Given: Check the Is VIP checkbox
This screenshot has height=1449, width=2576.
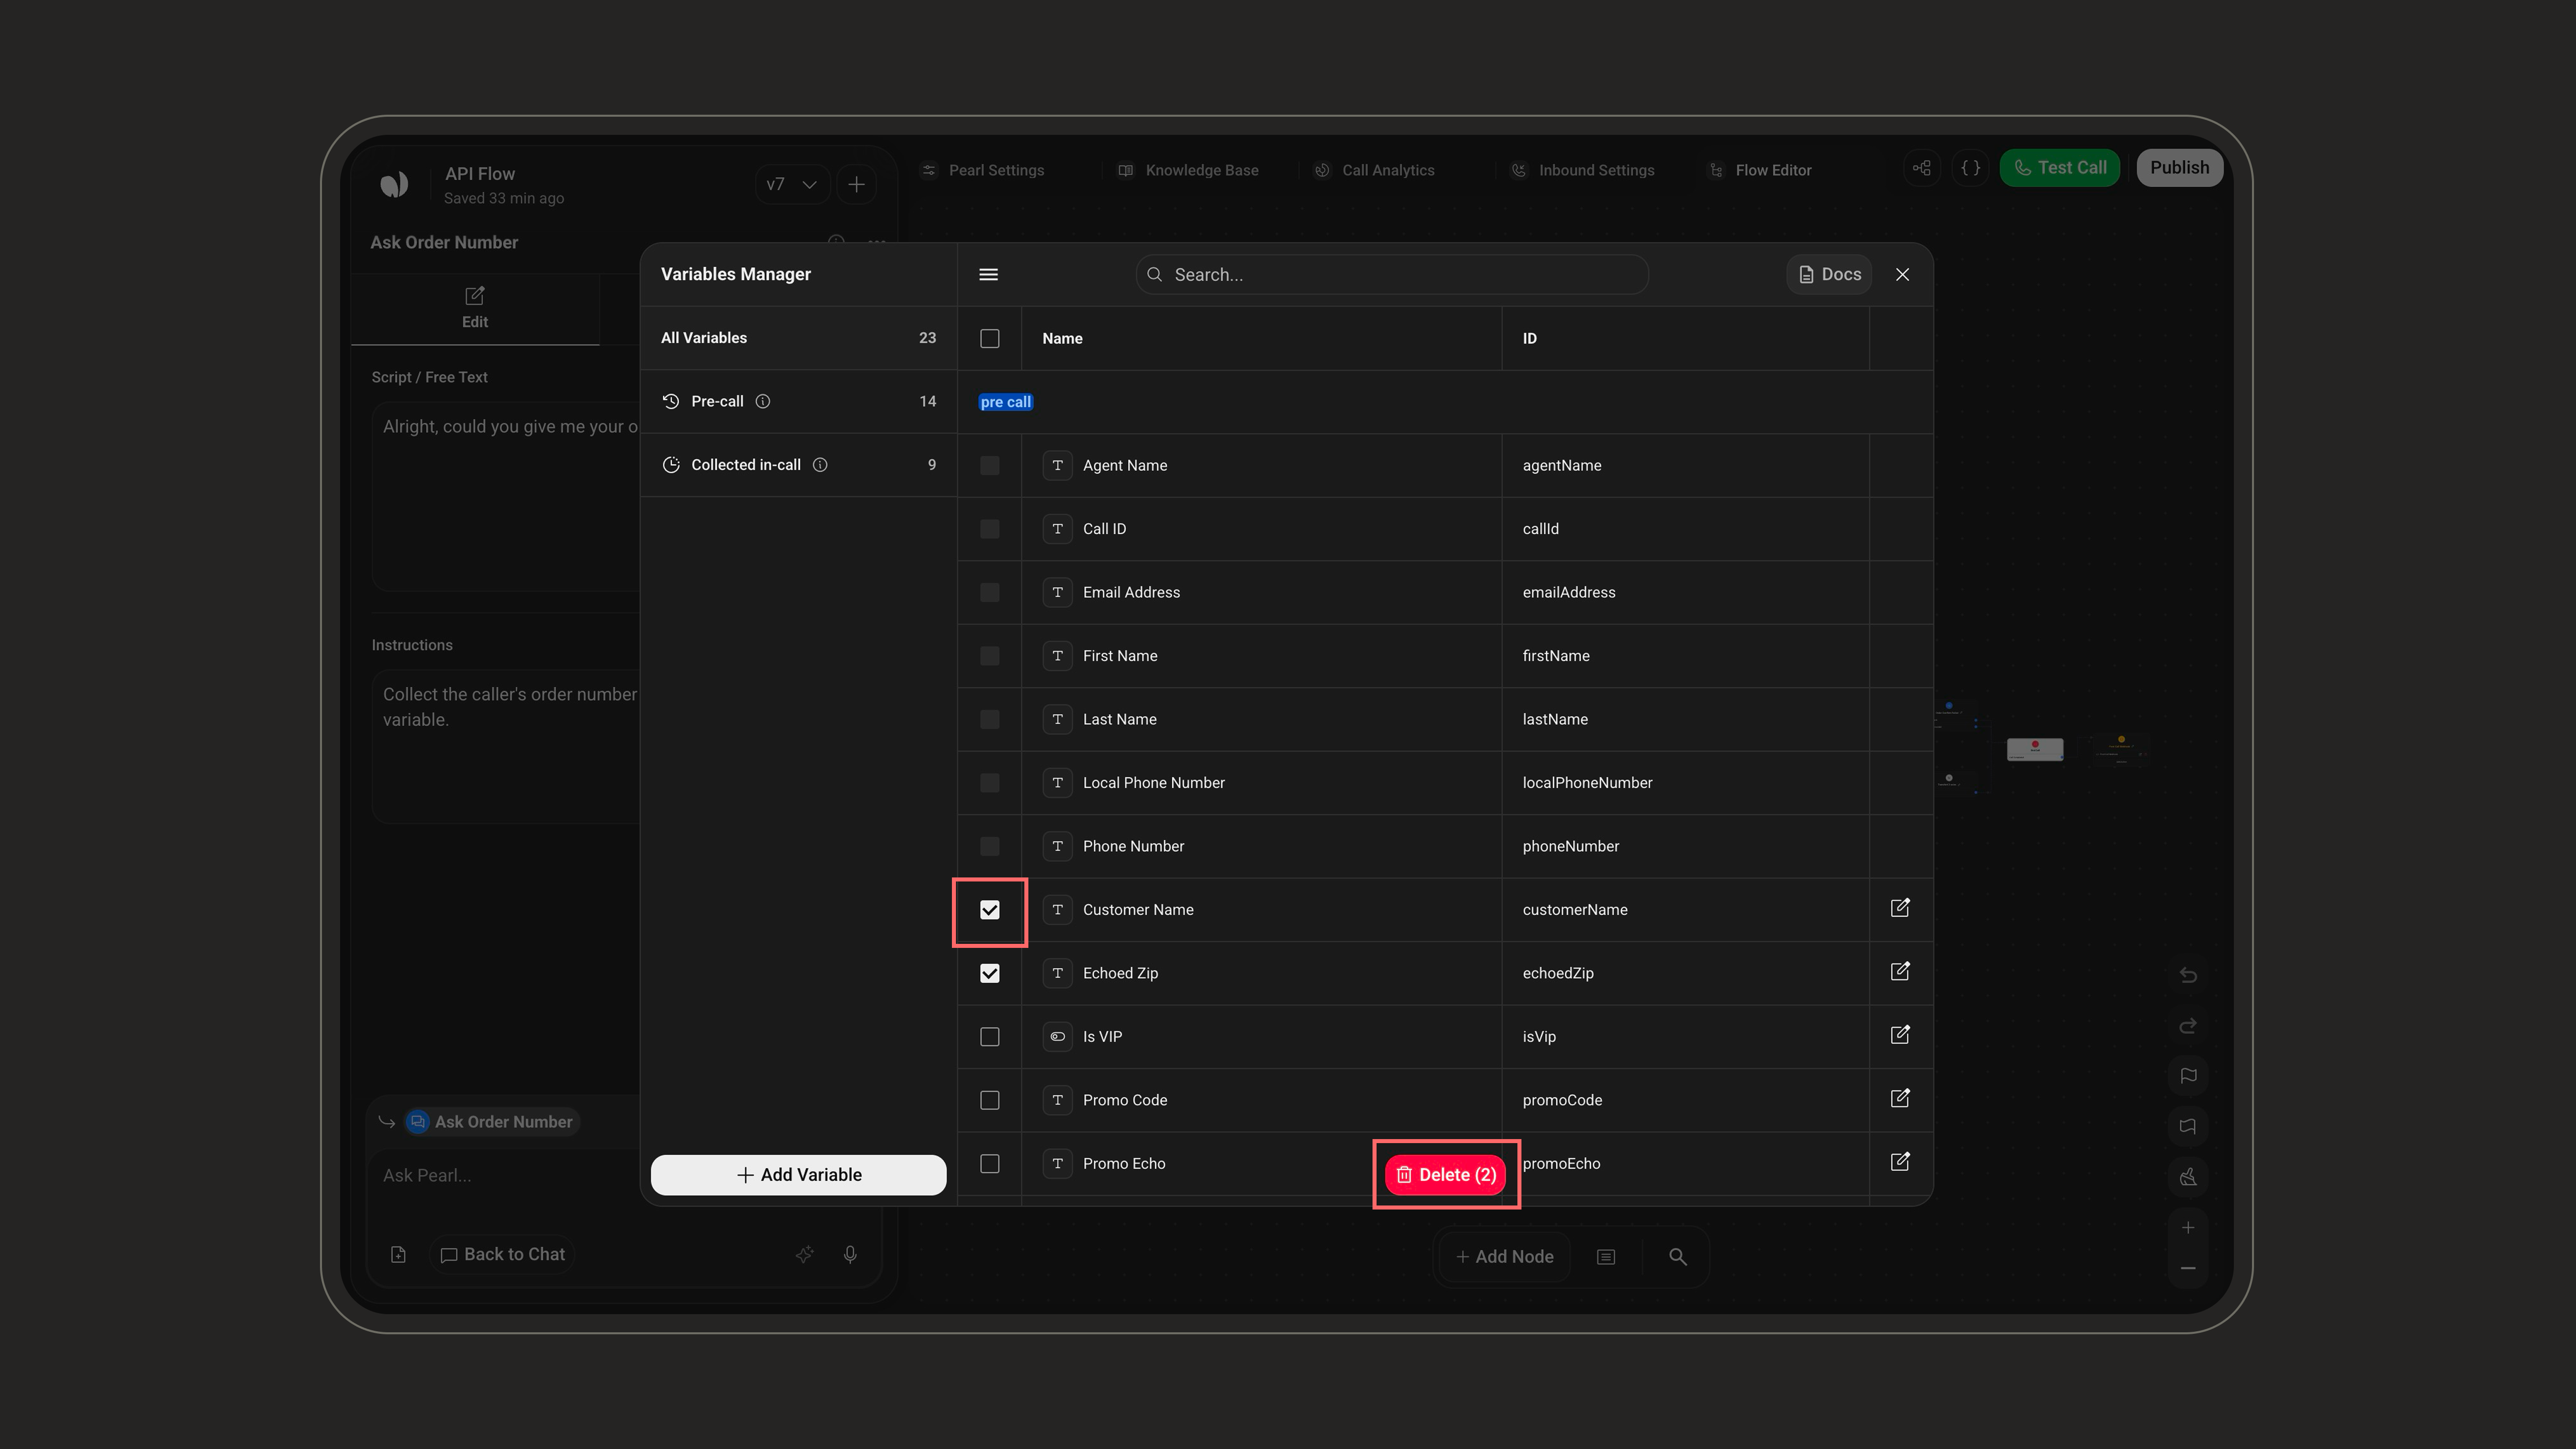Looking at the screenshot, I should [x=990, y=1037].
